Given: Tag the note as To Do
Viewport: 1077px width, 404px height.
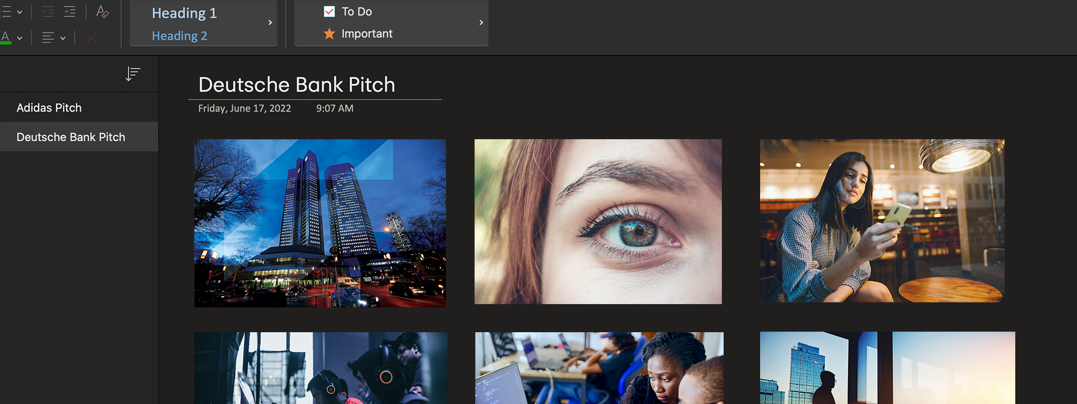Looking at the screenshot, I should click(348, 11).
